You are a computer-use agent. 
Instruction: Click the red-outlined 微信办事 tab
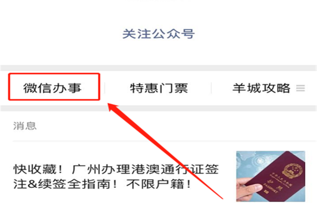pyautogui.click(x=54, y=87)
